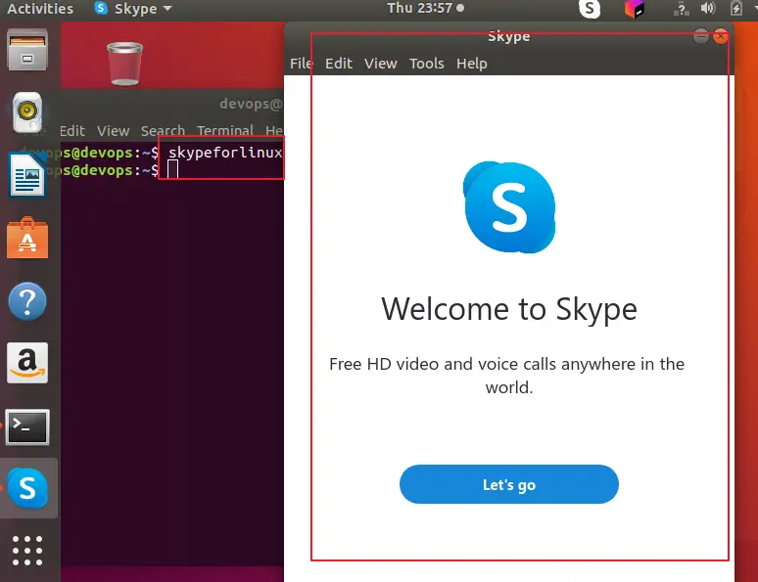758x582 pixels.
Task: Open the Edit menu in the terminal window
Action: pyautogui.click(x=72, y=130)
